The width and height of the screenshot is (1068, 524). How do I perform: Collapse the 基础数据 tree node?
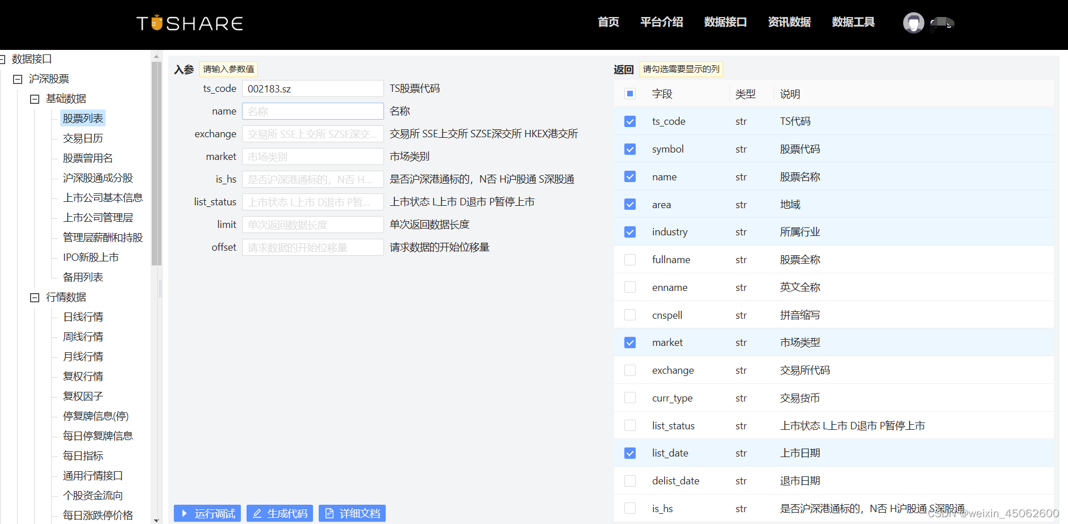tap(34, 98)
